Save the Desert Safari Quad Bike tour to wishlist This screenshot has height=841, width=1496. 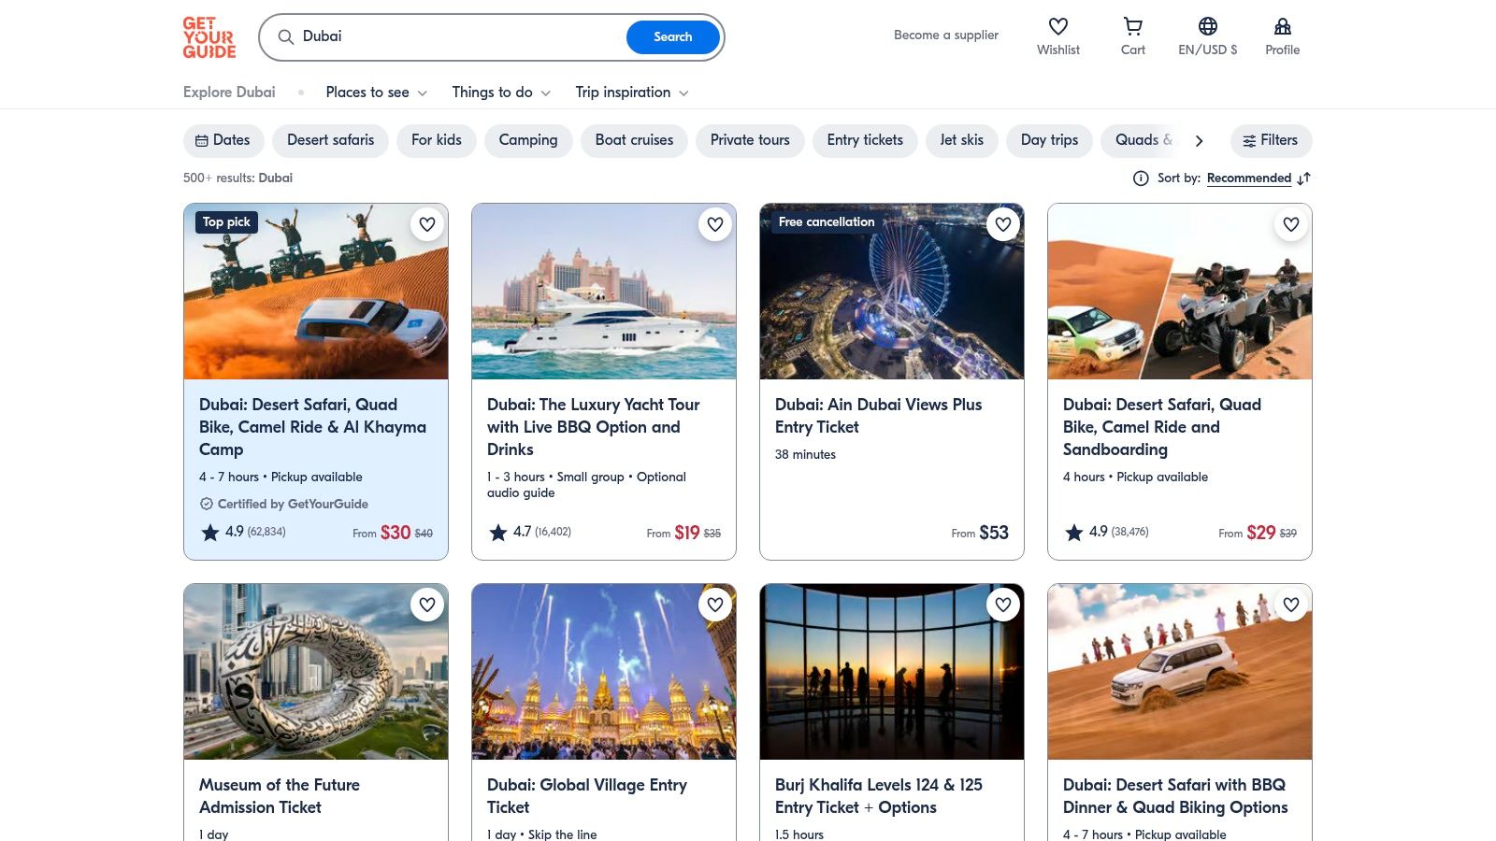(x=427, y=224)
